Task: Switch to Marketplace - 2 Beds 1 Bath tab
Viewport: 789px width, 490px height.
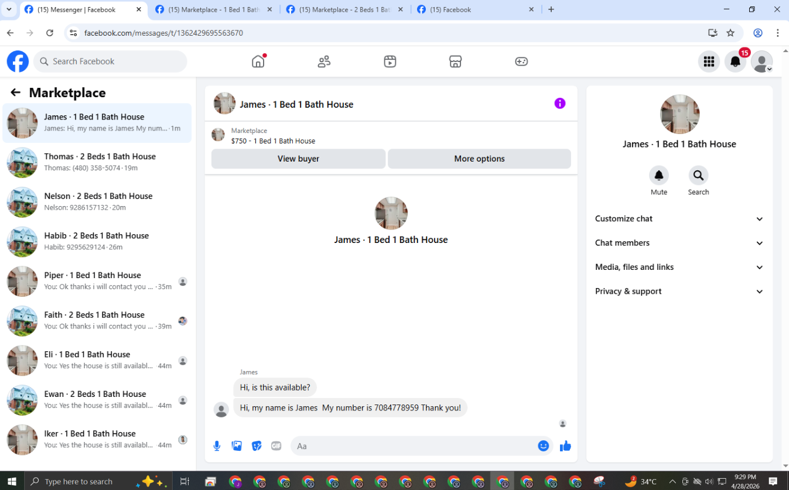Action: (344, 9)
